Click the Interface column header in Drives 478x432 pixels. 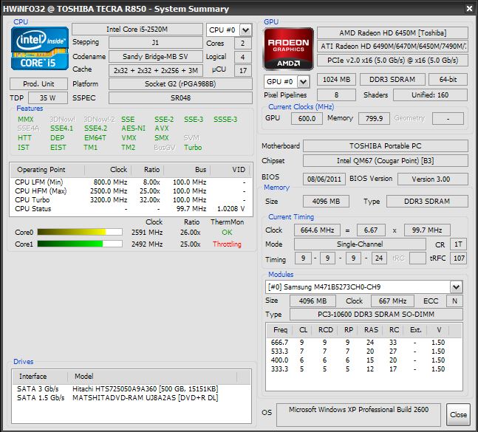pos(40,377)
